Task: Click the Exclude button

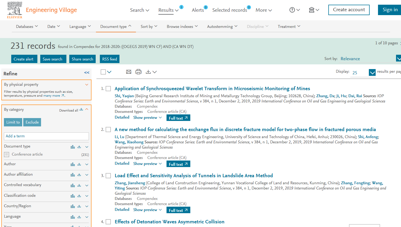Action: click(x=32, y=122)
